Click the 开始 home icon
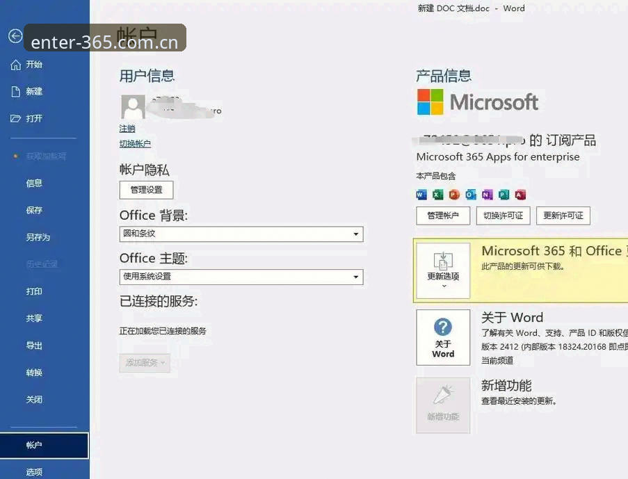628x479 pixels. [x=15, y=65]
